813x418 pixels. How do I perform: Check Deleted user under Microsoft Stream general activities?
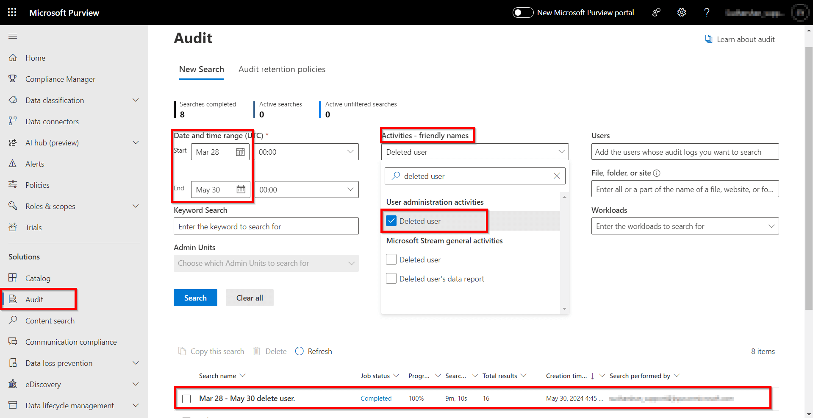coord(391,259)
